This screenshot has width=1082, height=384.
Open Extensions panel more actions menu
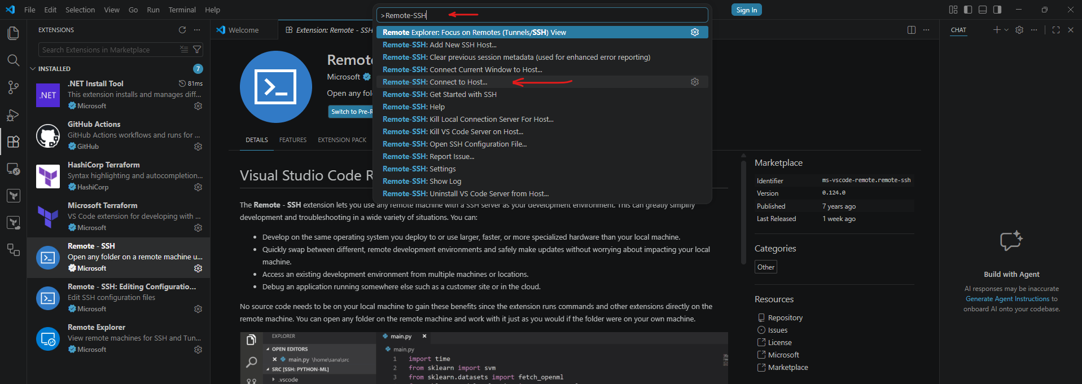pos(197,30)
